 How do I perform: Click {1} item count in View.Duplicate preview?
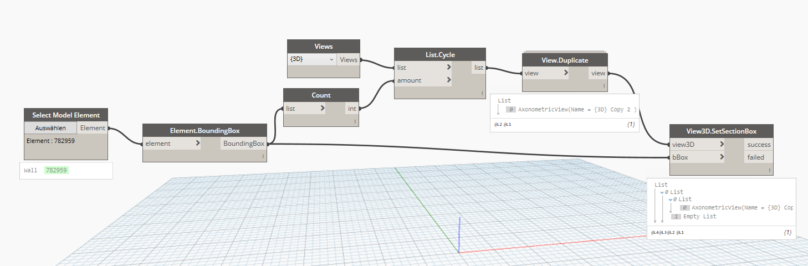(x=631, y=125)
